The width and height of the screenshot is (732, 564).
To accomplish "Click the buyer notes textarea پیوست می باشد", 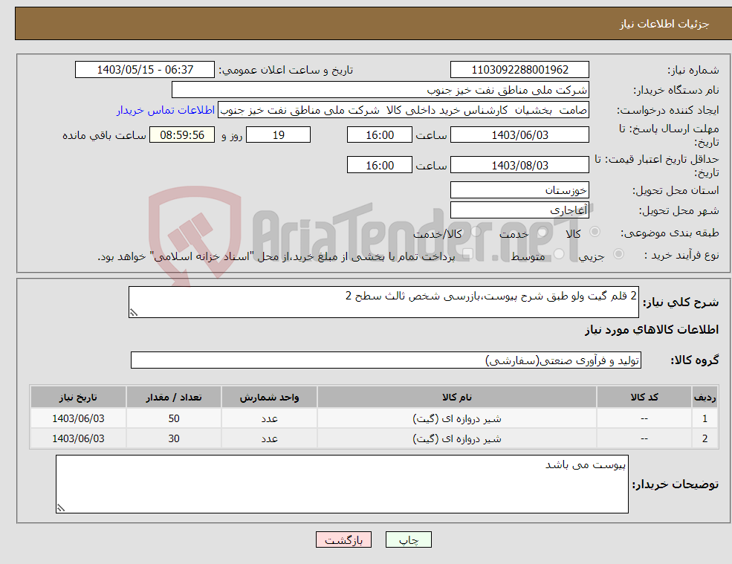I will pos(342,484).
